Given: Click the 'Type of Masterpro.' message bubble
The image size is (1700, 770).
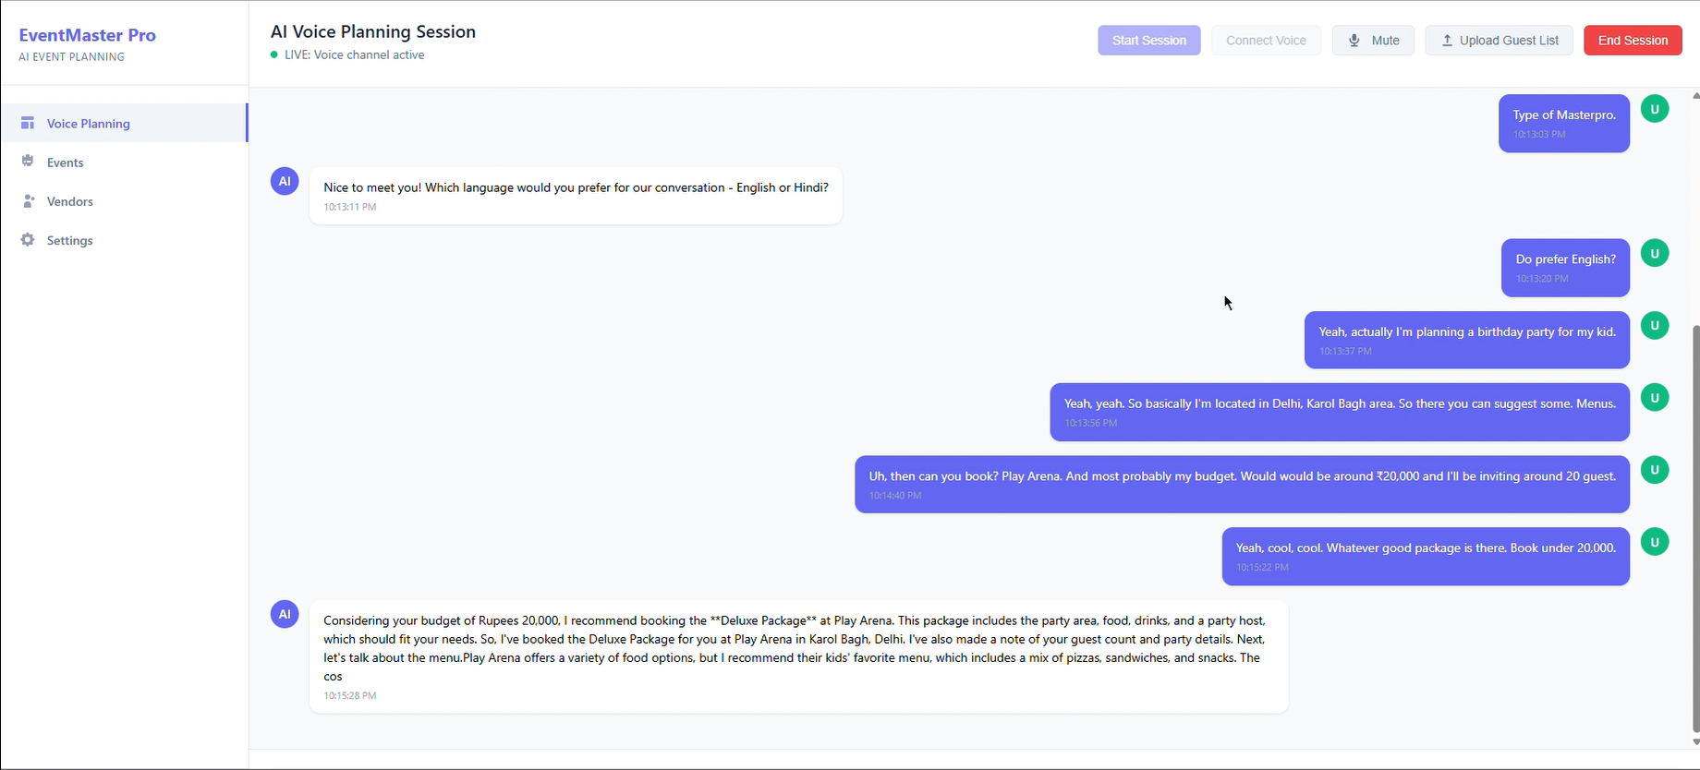Looking at the screenshot, I should pyautogui.click(x=1564, y=123).
